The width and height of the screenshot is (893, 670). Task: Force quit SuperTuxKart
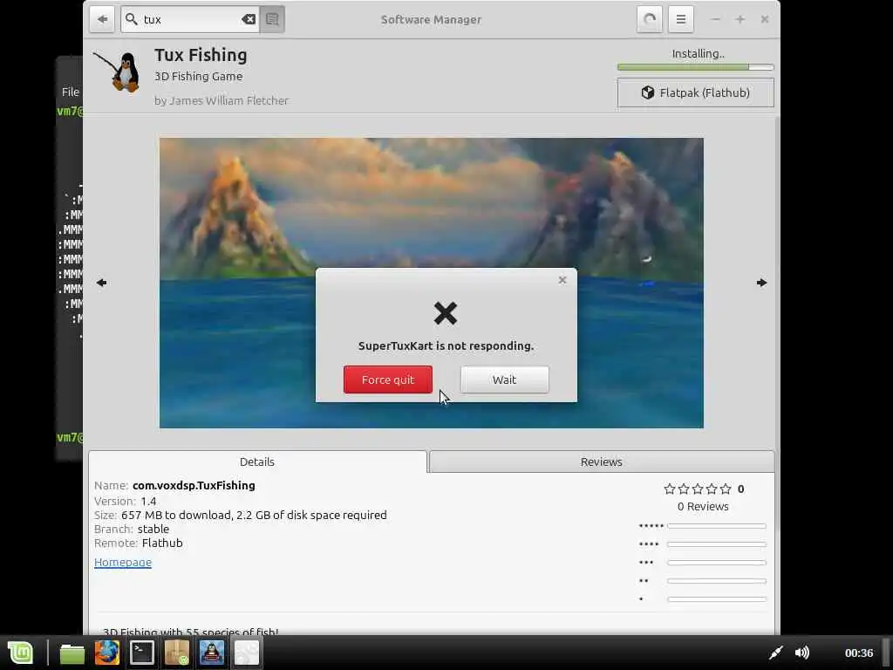[x=388, y=379]
